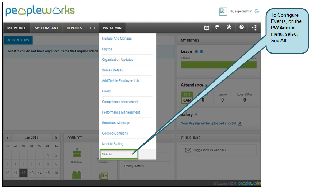Click the Birthdays cake icon
The width and height of the screenshot is (311, 190).
point(77,153)
